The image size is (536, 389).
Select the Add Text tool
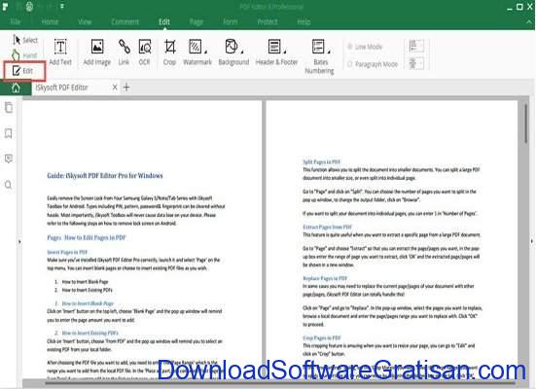(60, 52)
